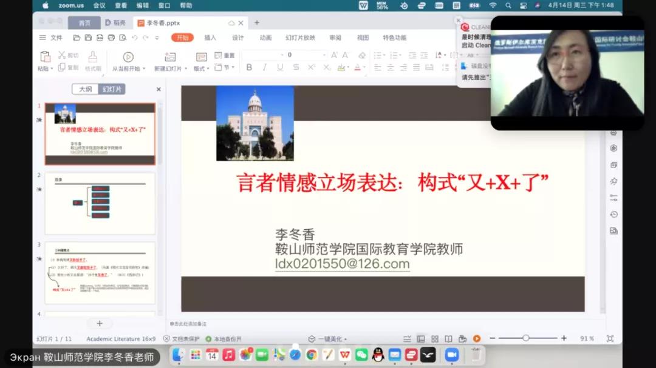Screen dimensions: 656x368
Task: Click the zoom slider handle in status bar
Action: [525, 338]
